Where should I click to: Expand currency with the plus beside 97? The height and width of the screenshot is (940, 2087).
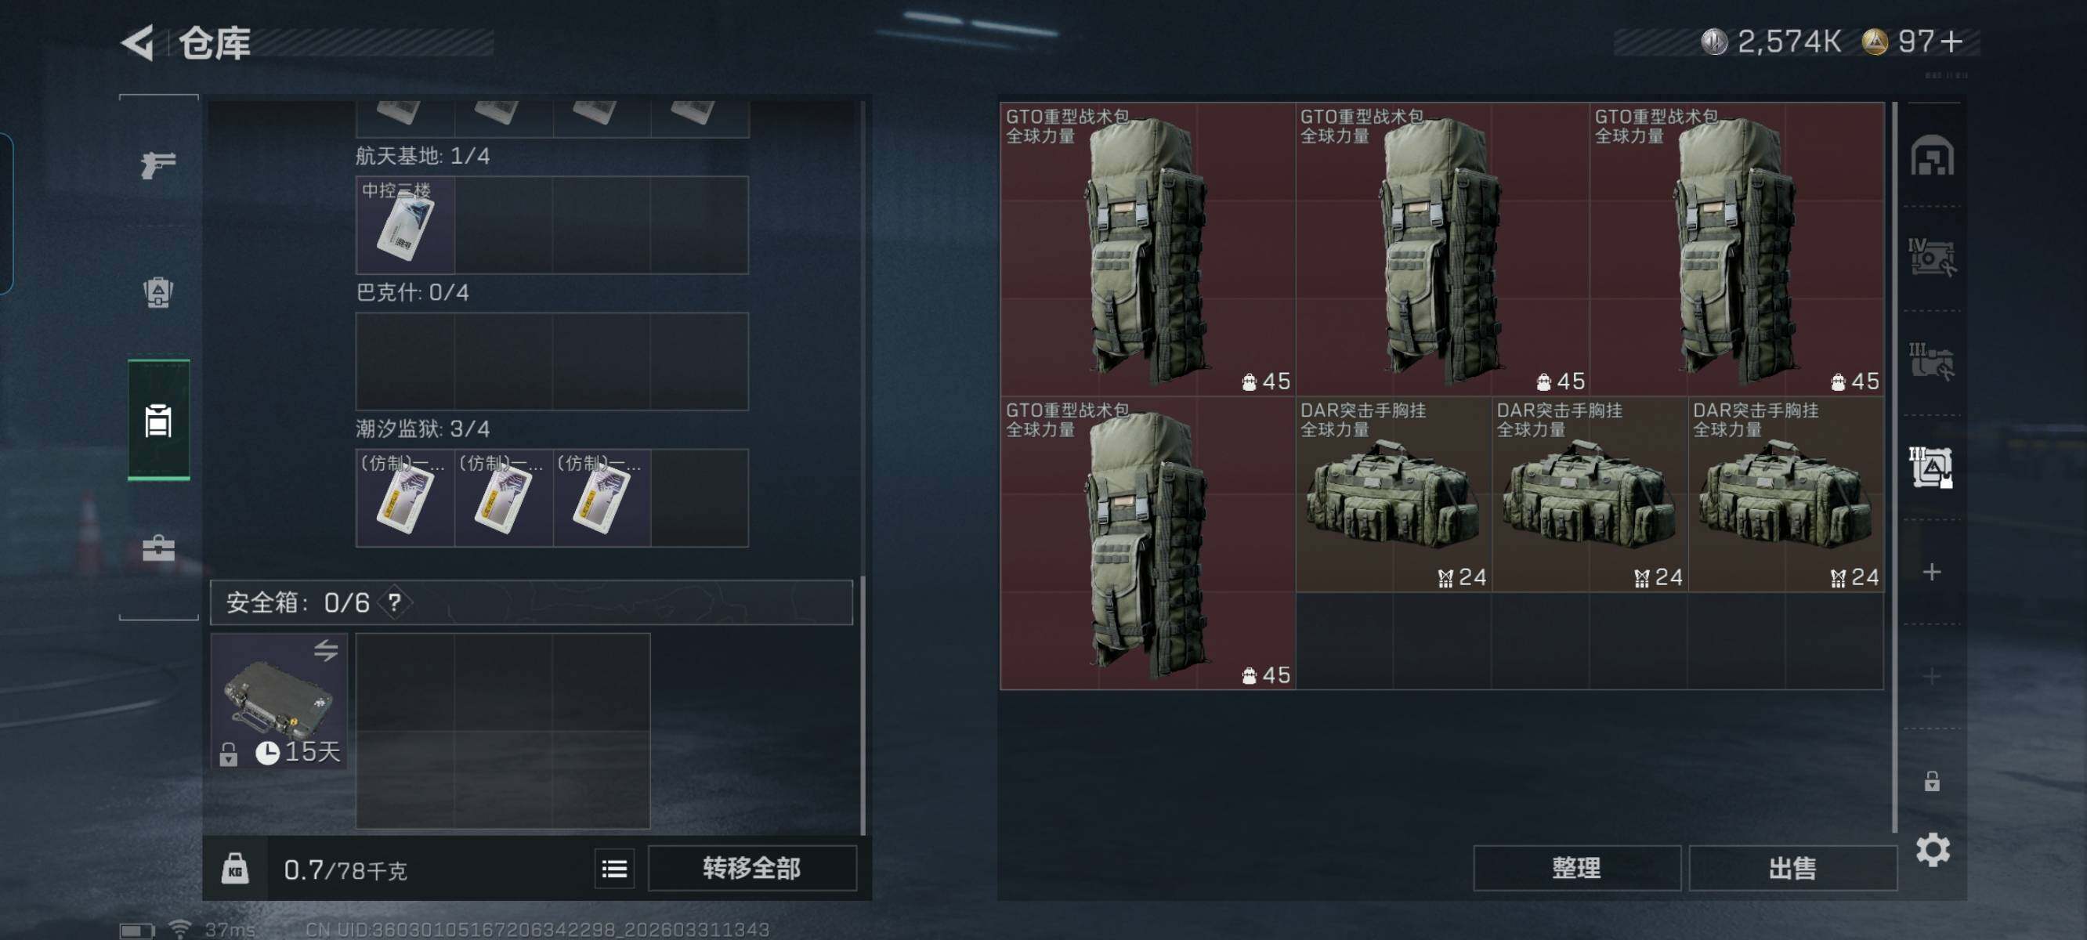[1951, 42]
